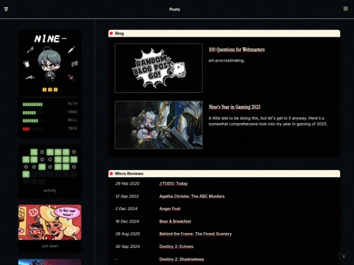This screenshot has height=265, width=354.
Task: Click the middle yellow emoji face
Action: (50, 90)
